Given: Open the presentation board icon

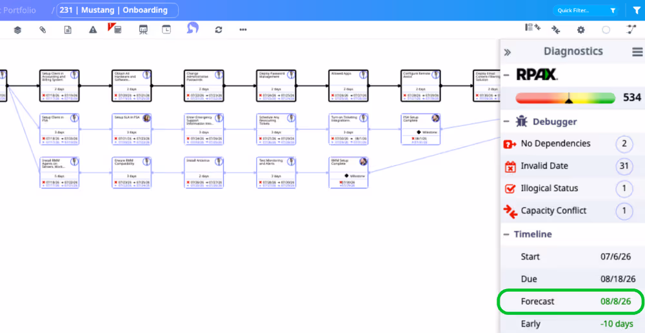Looking at the screenshot, I should point(143,30).
